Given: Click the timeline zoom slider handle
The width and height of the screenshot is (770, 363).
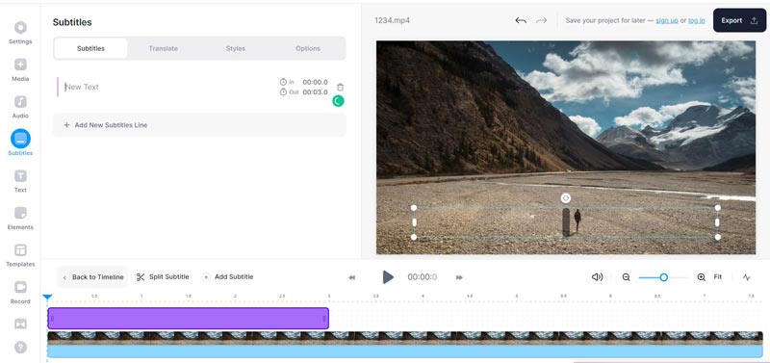Looking at the screenshot, I should click(663, 277).
